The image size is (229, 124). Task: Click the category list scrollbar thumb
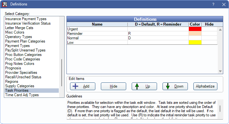[x=62, y=73]
